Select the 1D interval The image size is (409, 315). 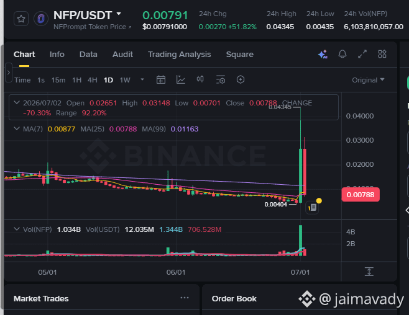[108, 80]
